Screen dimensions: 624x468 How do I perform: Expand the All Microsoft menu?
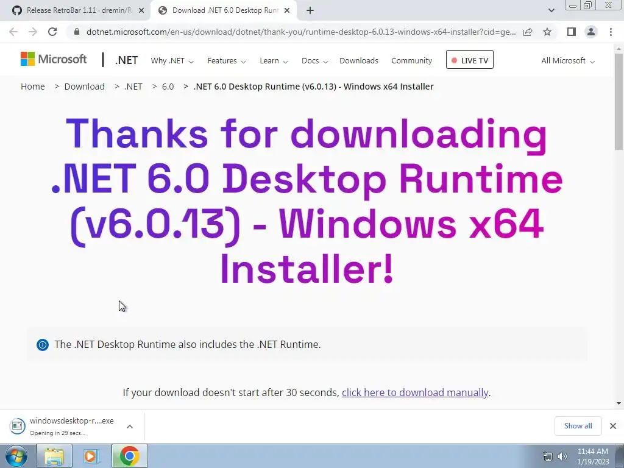point(568,60)
